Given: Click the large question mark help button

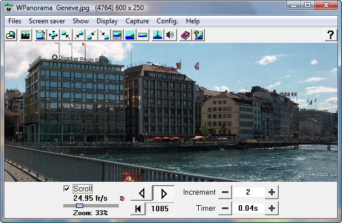Looking at the screenshot, I should (331, 35).
